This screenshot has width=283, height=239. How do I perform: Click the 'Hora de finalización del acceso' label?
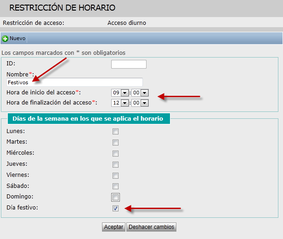click(52, 103)
